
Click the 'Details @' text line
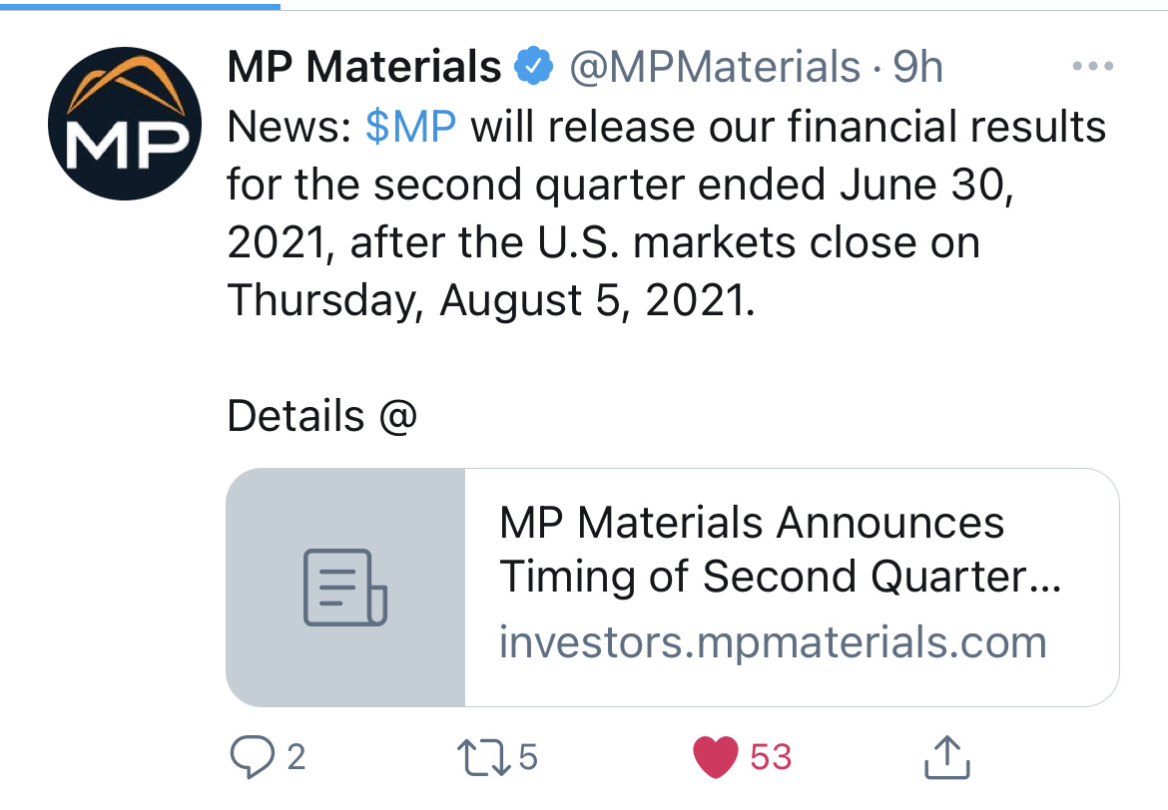[321, 415]
